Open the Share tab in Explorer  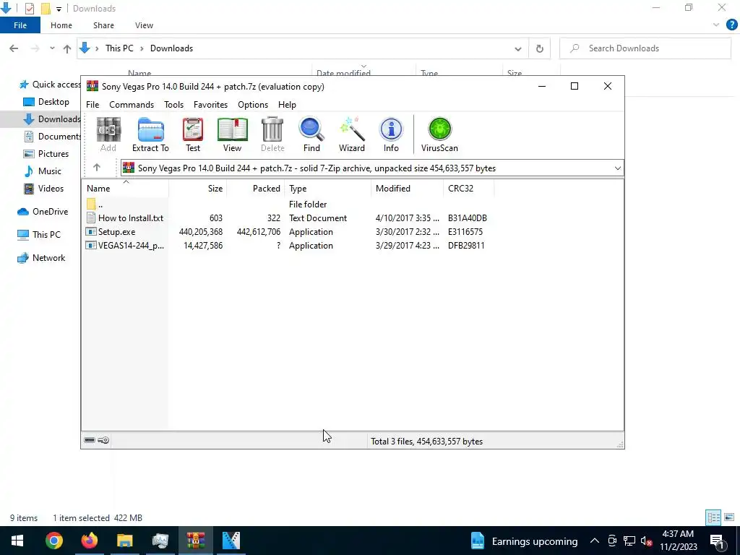[x=103, y=25]
